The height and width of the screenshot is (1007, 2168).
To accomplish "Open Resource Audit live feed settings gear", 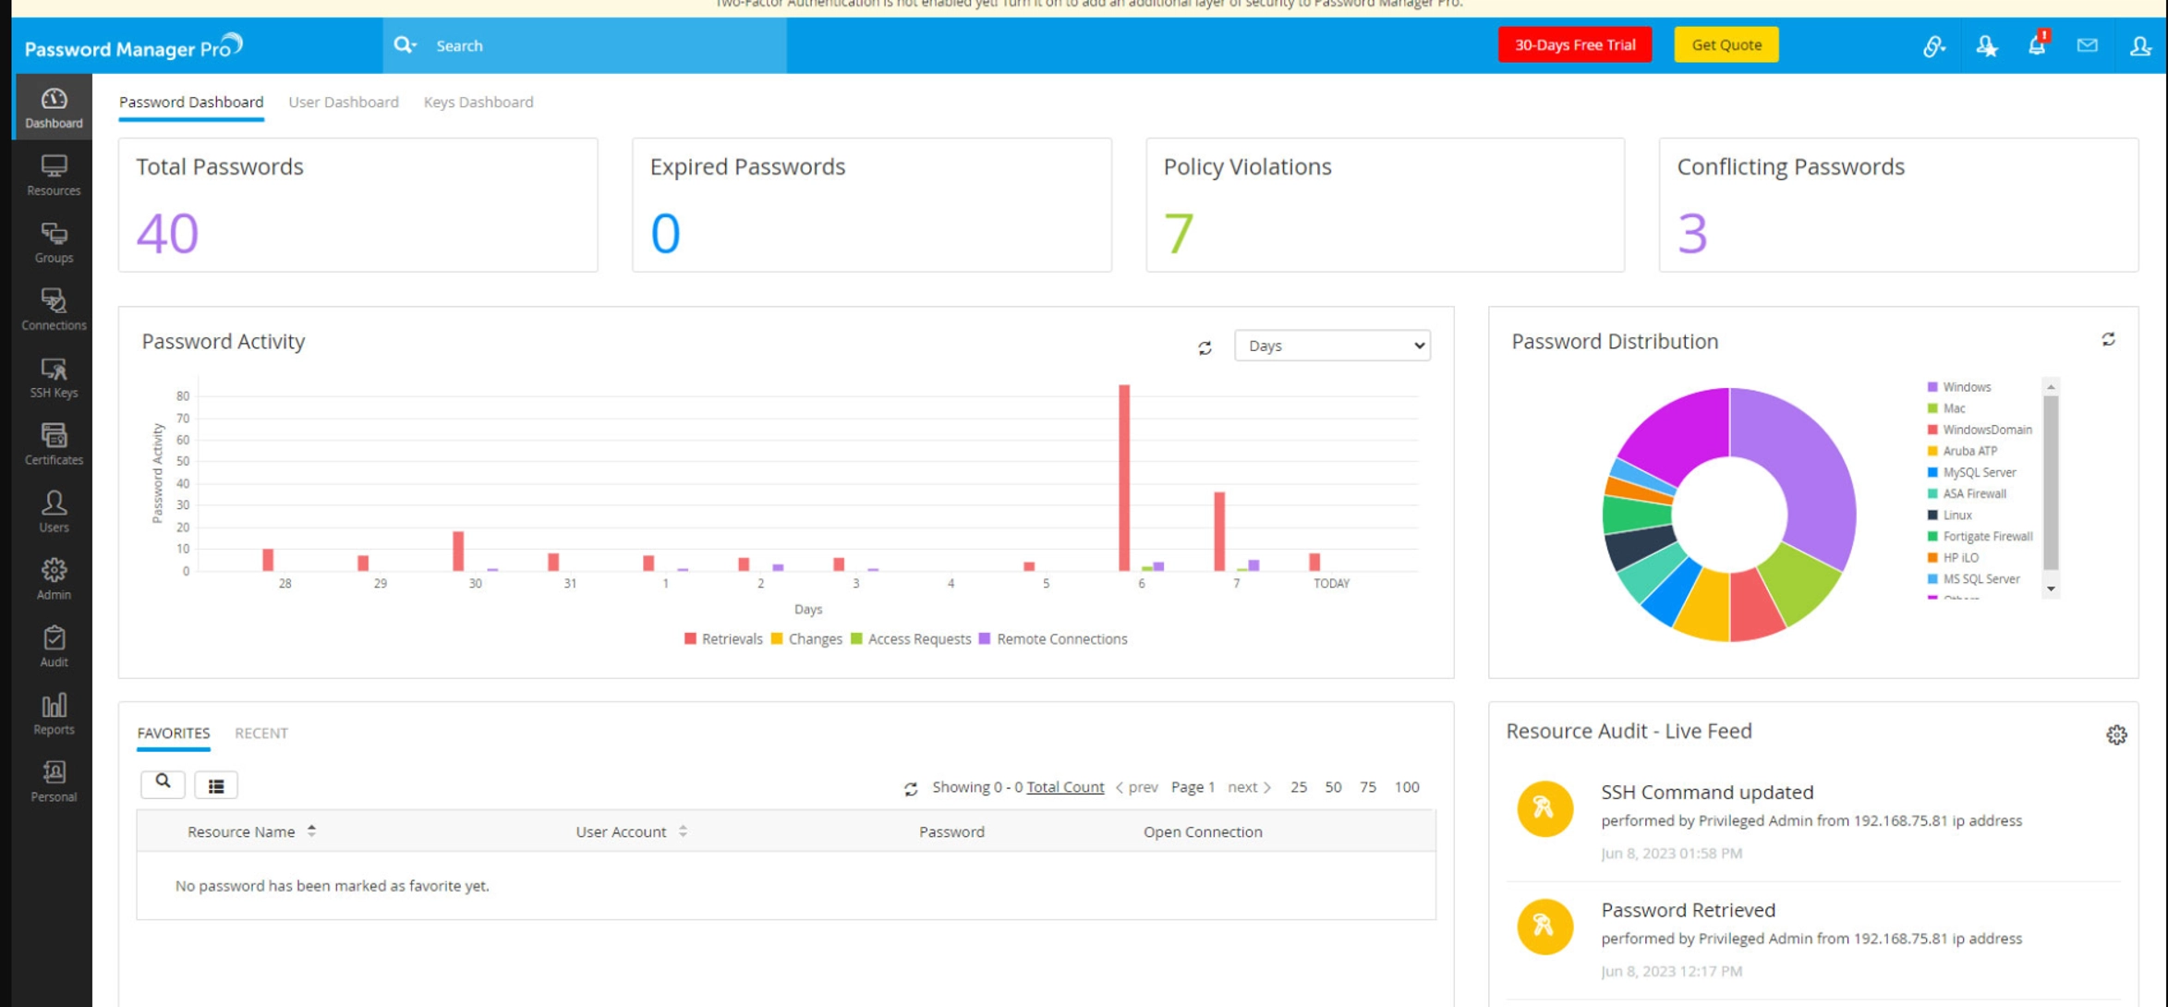I will 2116,734.
